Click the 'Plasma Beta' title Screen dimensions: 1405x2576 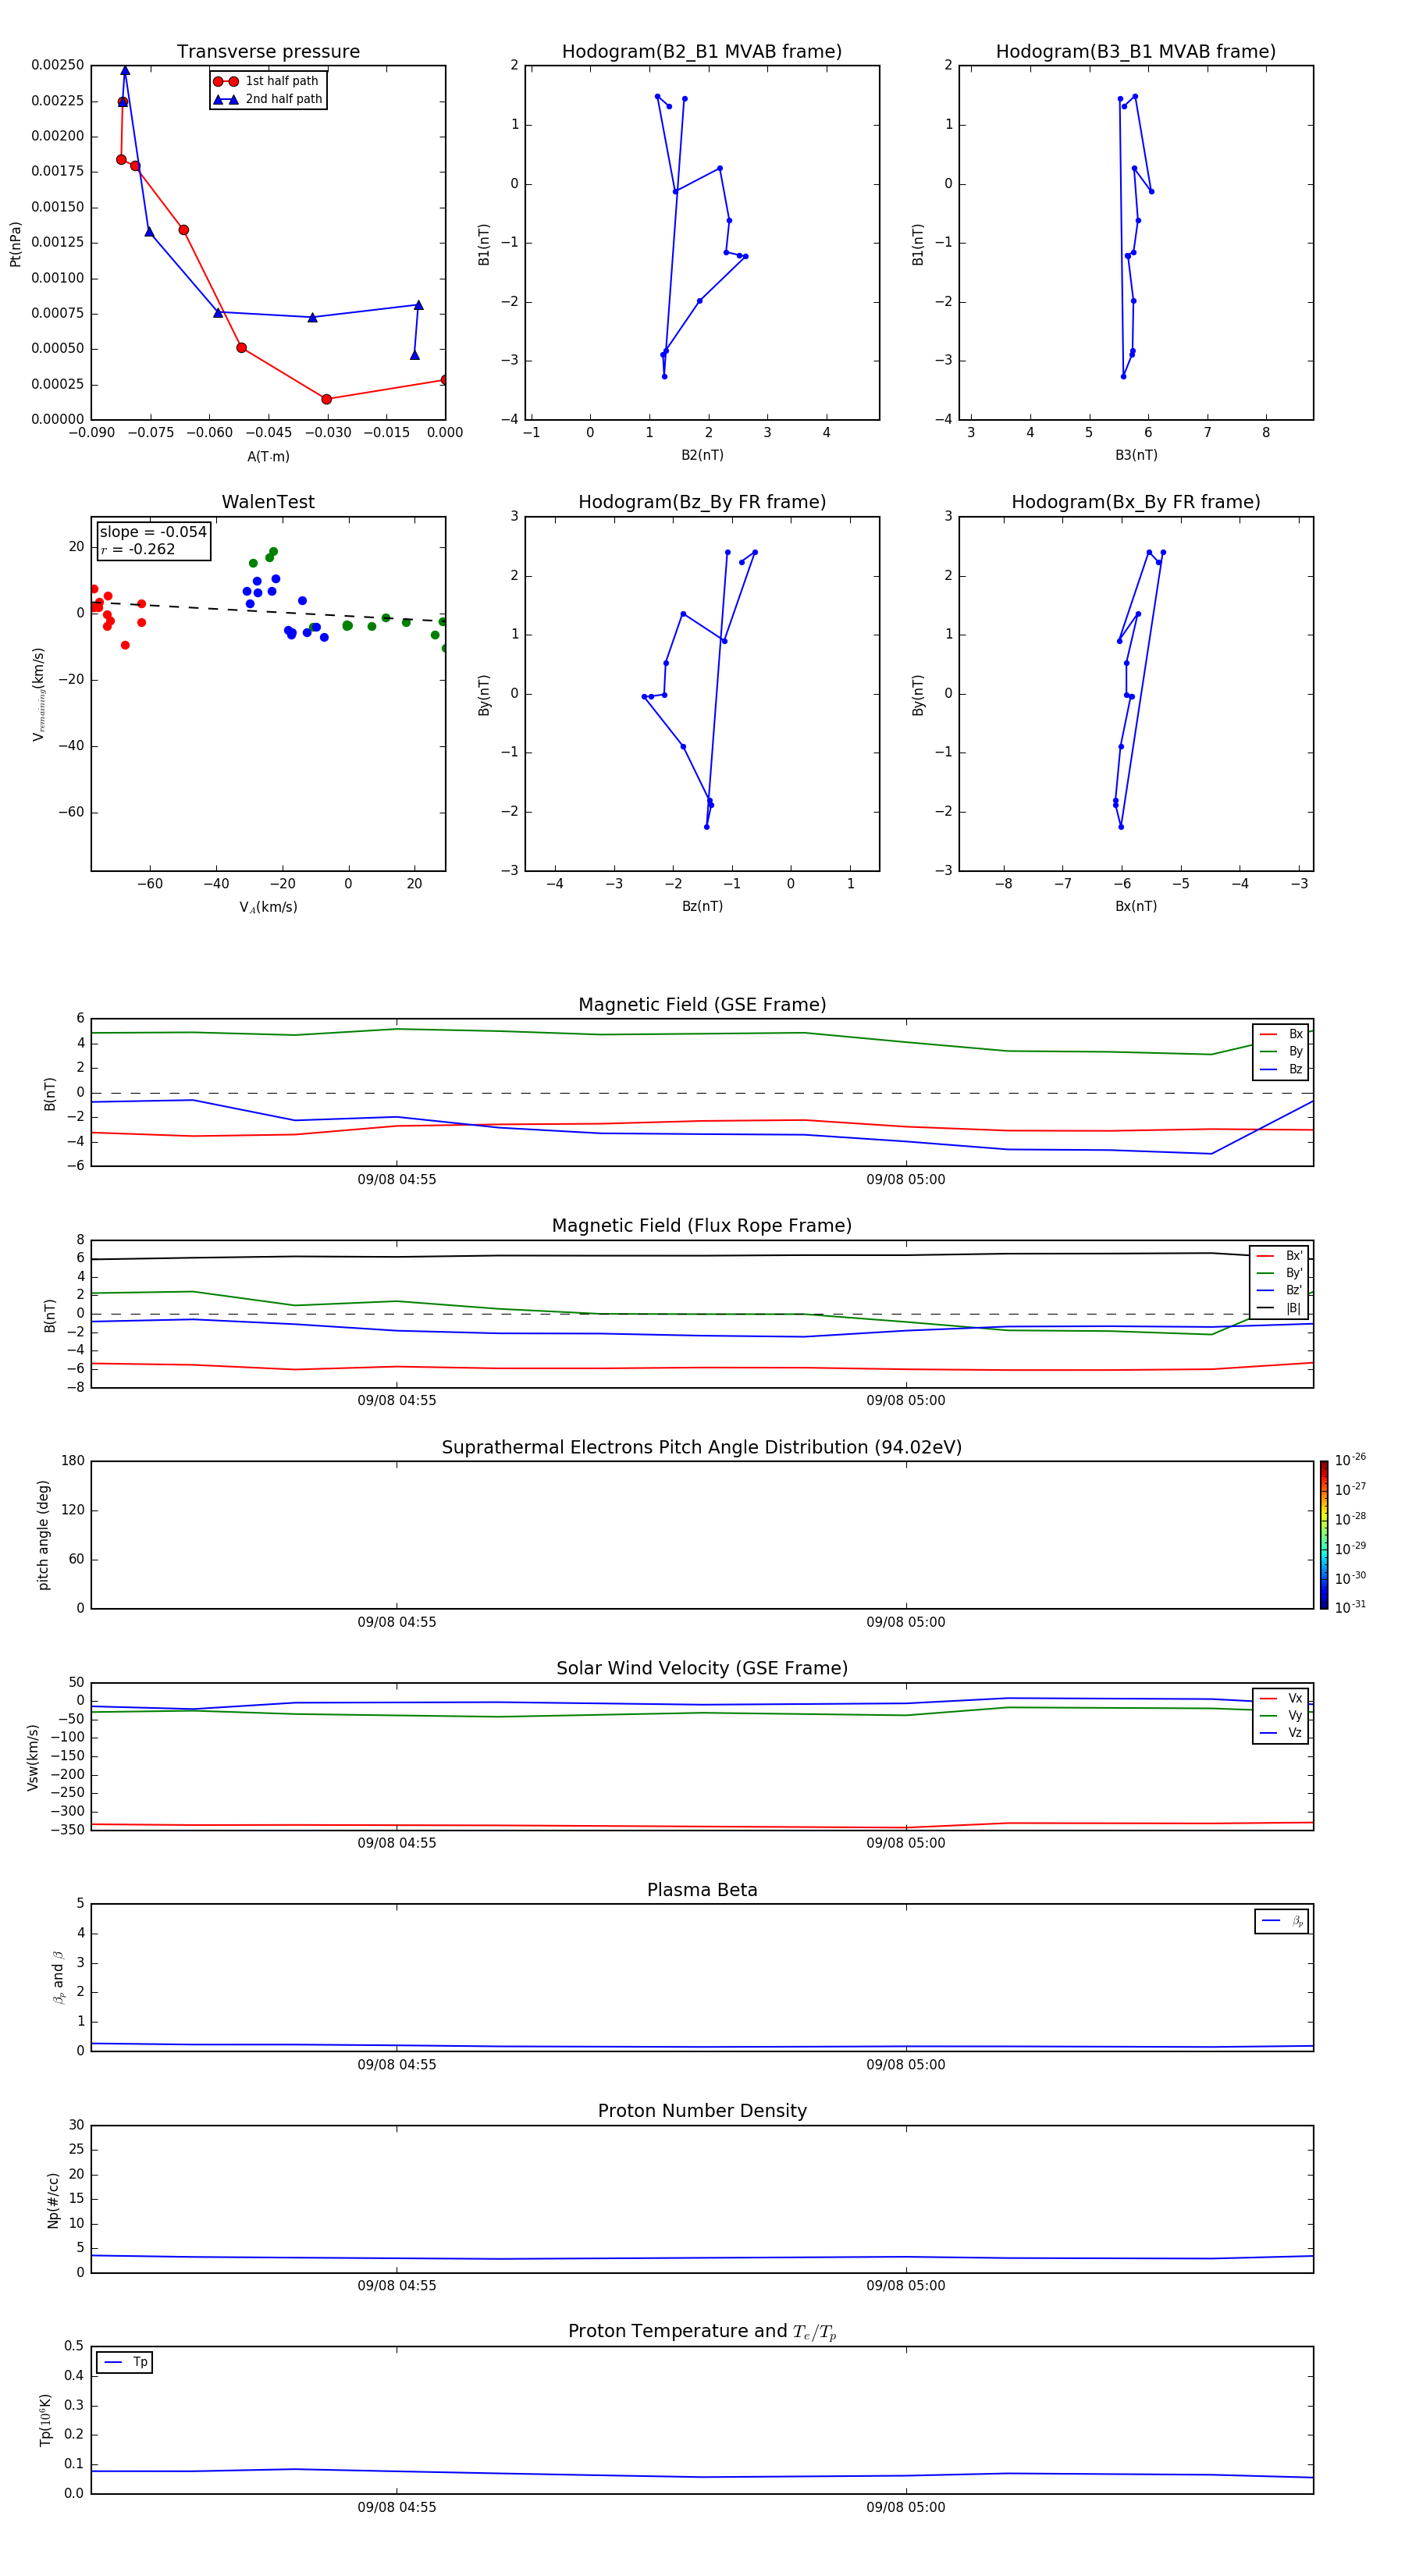tap(702, 1890)
